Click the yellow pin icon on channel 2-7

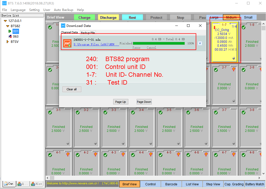tap(234, 69)
